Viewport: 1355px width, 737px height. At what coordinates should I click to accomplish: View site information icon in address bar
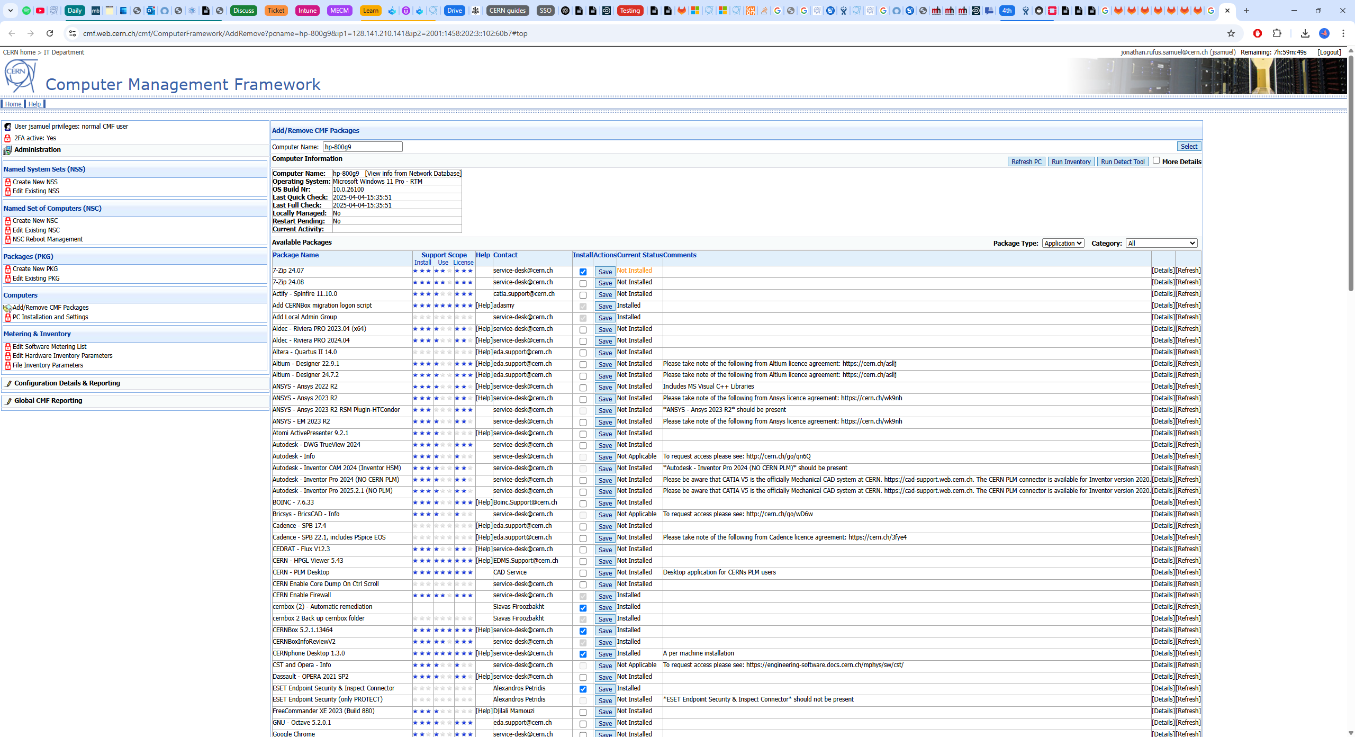pos(73,33)
